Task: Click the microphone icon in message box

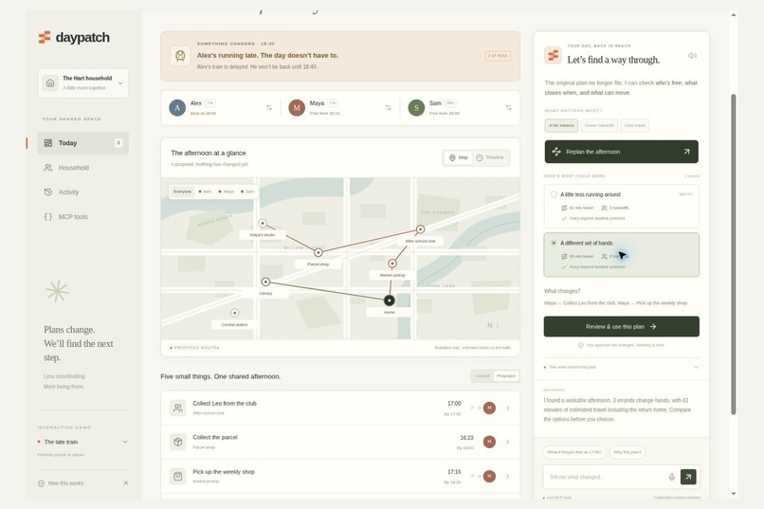Action: [x=671, y=477]
